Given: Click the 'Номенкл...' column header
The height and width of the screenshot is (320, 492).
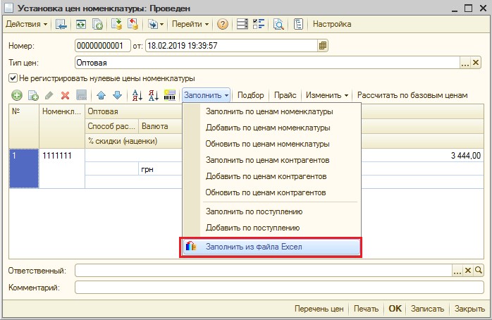Looking at the screenshot, I should [62, 126].
